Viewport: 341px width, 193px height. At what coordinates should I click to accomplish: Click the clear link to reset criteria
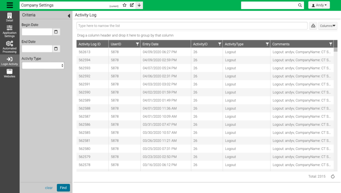click(x=49, y=188)
